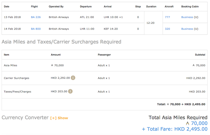Click the Asia Miles currency symbol in Amount
This screenshot has height=135, width=210.
[52, 65]
